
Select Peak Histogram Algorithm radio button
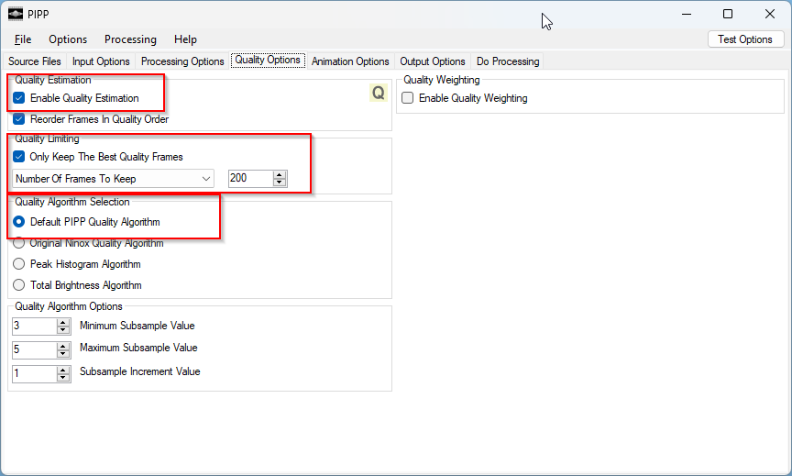coord(18,264)
